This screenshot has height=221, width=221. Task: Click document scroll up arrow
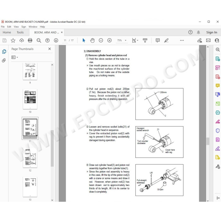click(x=208, y=47)
